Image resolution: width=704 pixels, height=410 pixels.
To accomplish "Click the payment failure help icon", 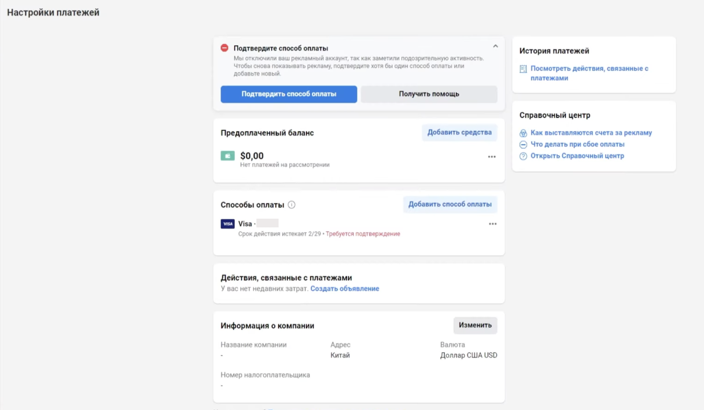I will [523, 144].
